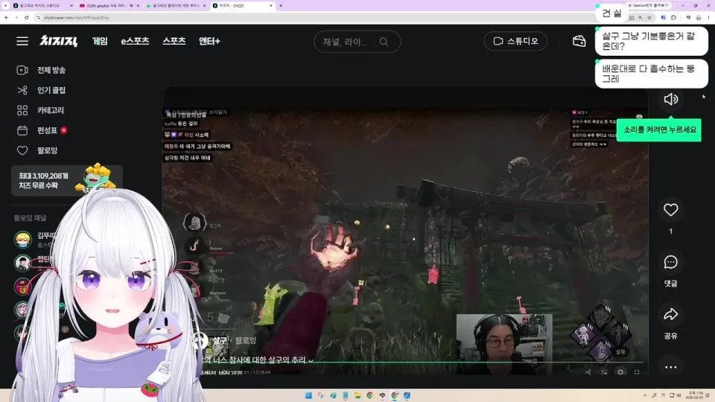Click the scissors icon for 인기 클립
This screenshot has width=715, height=402.
[22, 90]
